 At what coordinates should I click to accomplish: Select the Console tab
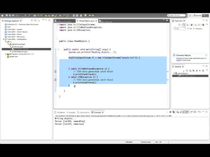97,113
